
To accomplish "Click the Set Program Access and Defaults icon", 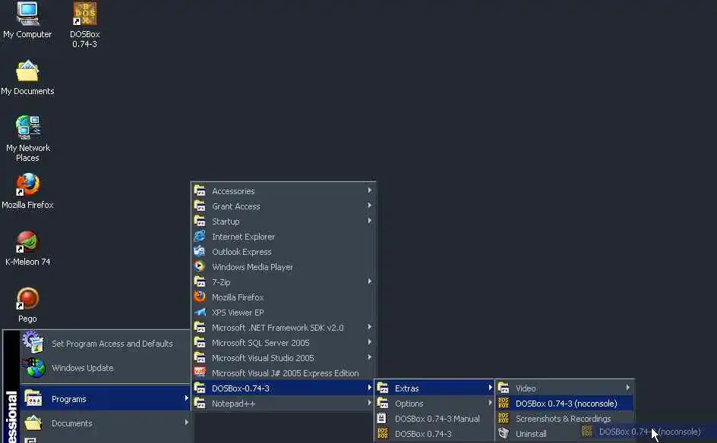I will click(x=33, y=343).
